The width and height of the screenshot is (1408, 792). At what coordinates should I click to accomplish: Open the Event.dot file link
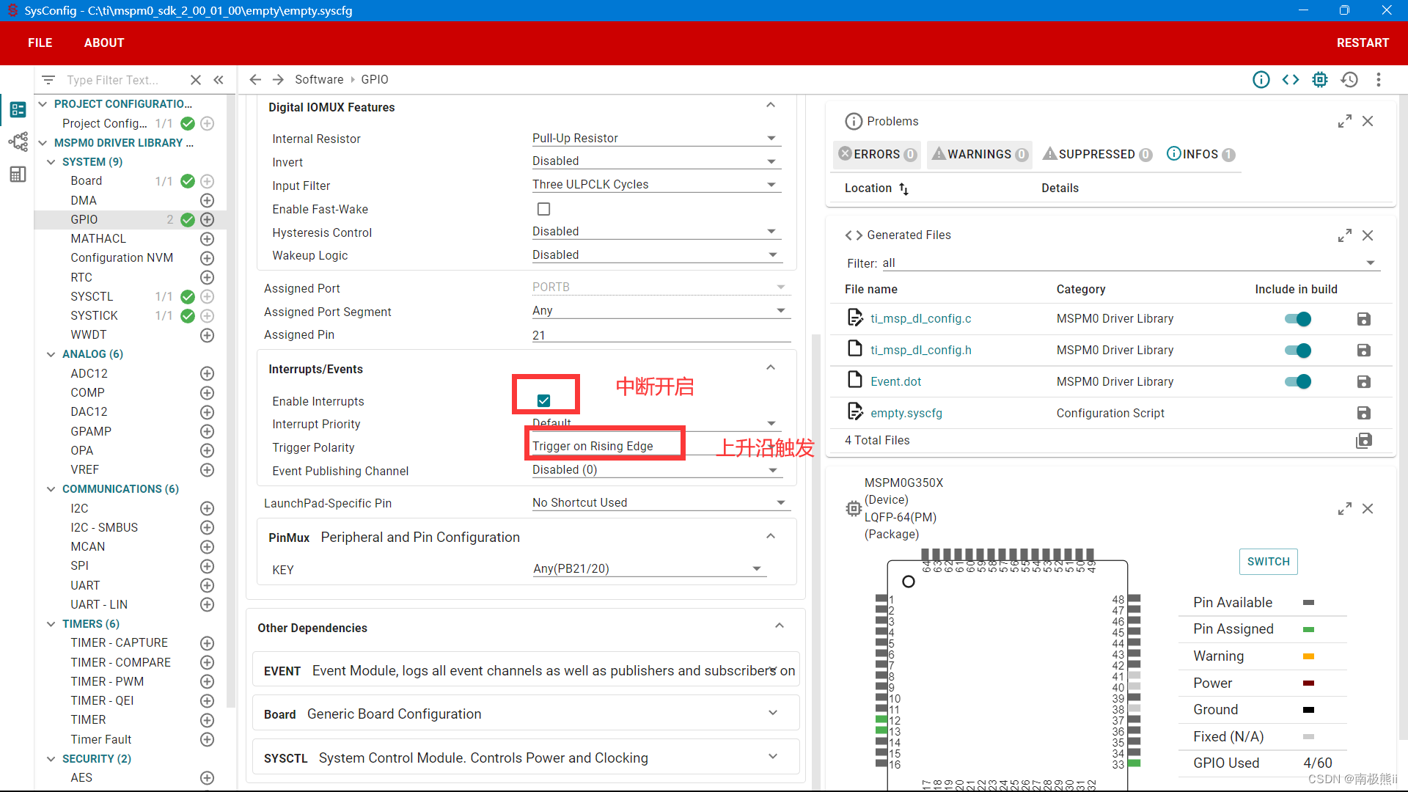click(x=895, y=381)
